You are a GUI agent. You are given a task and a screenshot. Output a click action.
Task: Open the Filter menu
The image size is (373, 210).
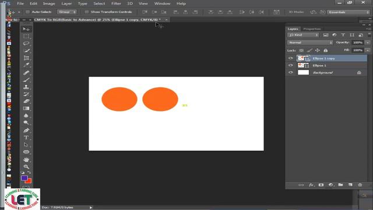116,3
